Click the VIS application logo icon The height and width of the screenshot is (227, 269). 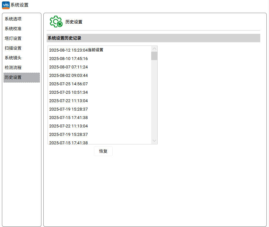click(6, 5)
